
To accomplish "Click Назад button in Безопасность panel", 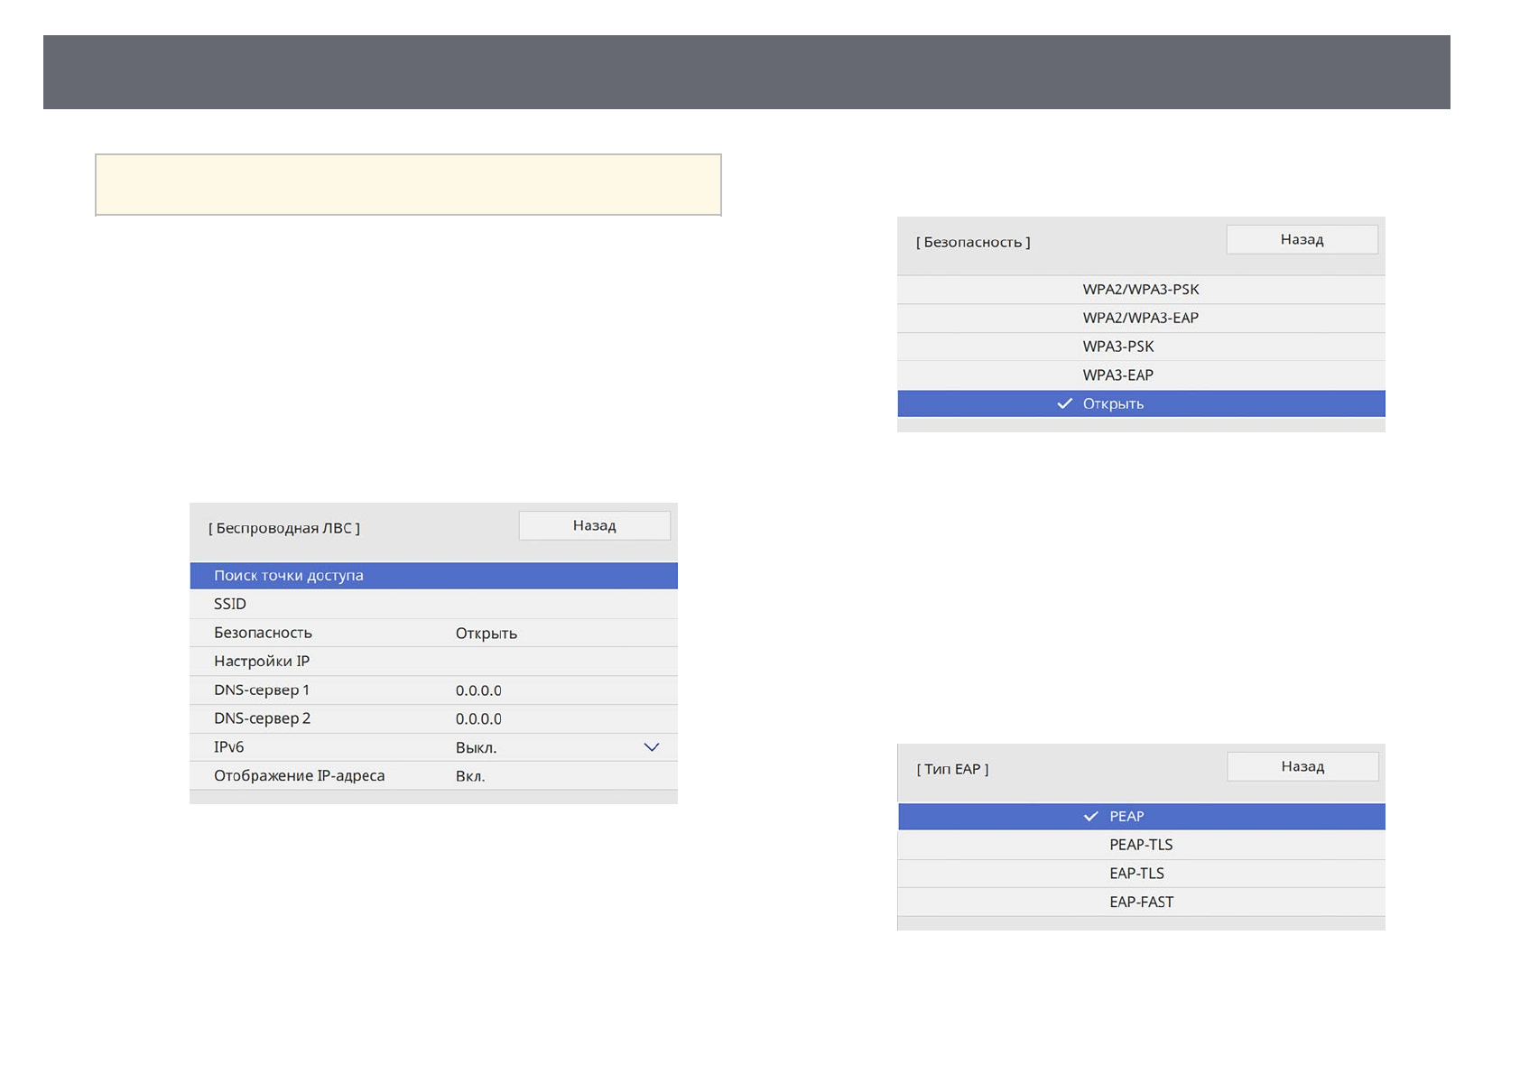I will pos(1302,240).
